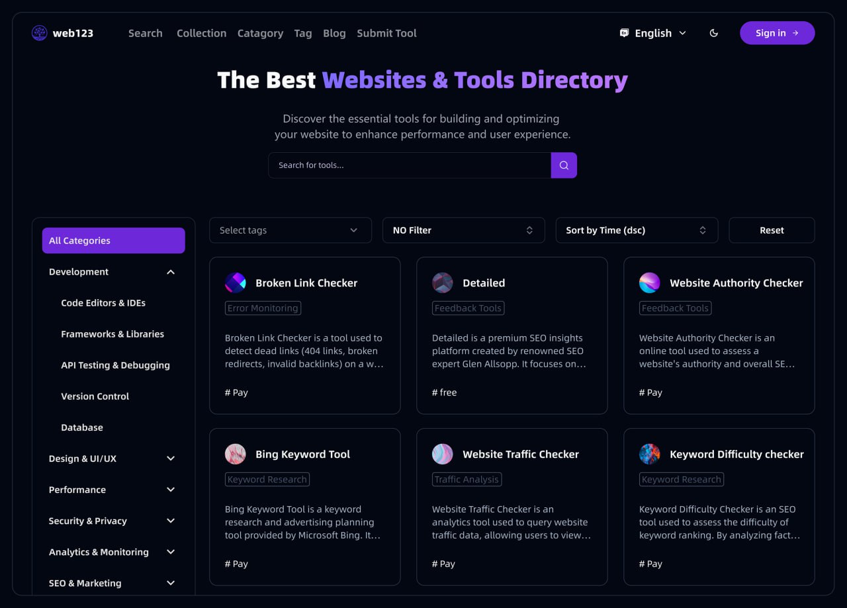Click the web123 tree logo icon
The height and width of the screenshot is (608, 847).
coord(40,33)
